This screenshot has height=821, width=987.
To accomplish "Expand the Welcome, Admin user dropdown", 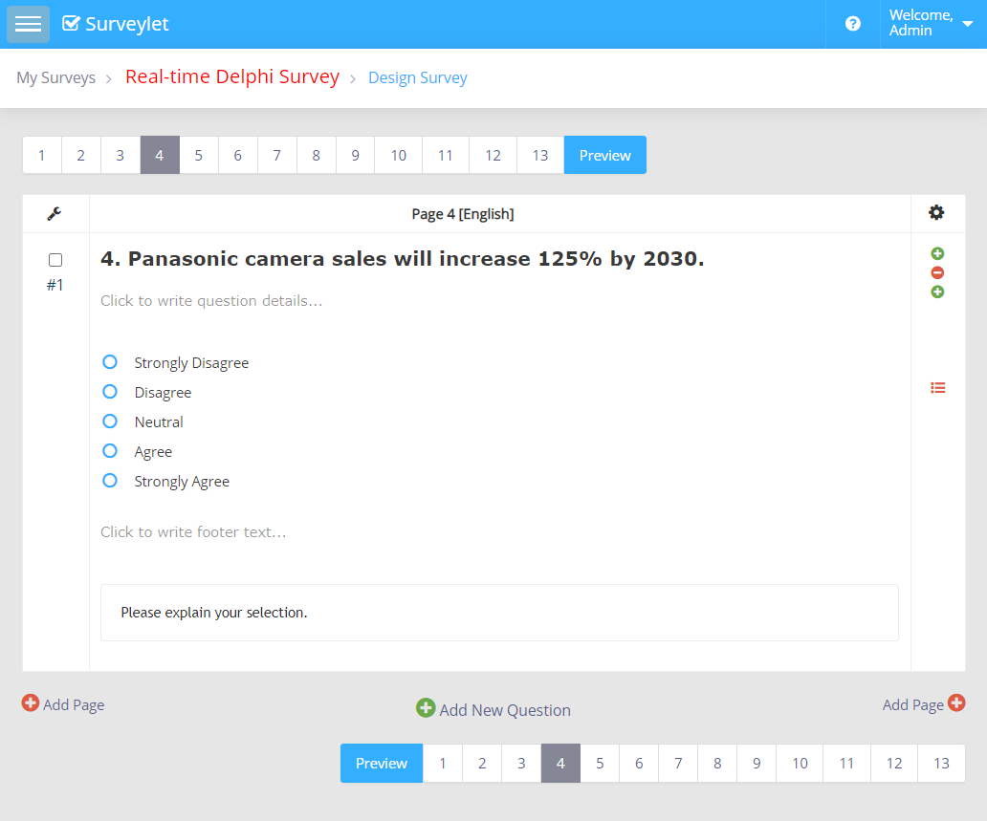I will [x=931, y=24].
